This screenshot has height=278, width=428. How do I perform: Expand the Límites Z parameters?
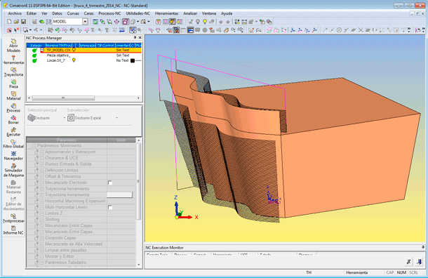pyautogui.click(x=42, y=213)
